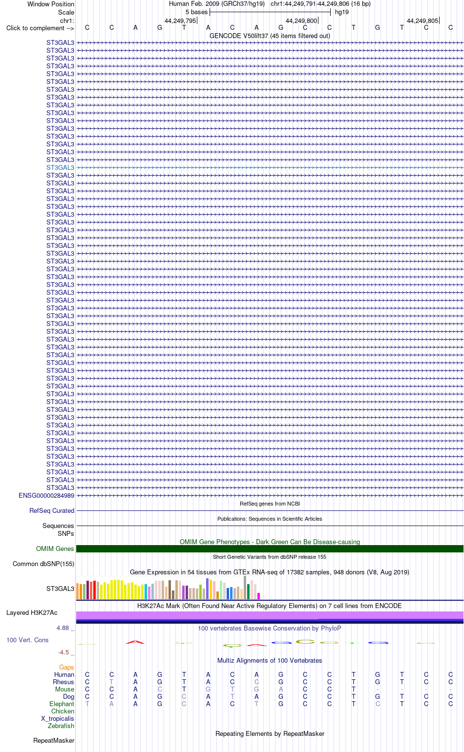
Task: Click 'Publications: Sequences in Scientific Articles' title
Action: click(270, 519)
